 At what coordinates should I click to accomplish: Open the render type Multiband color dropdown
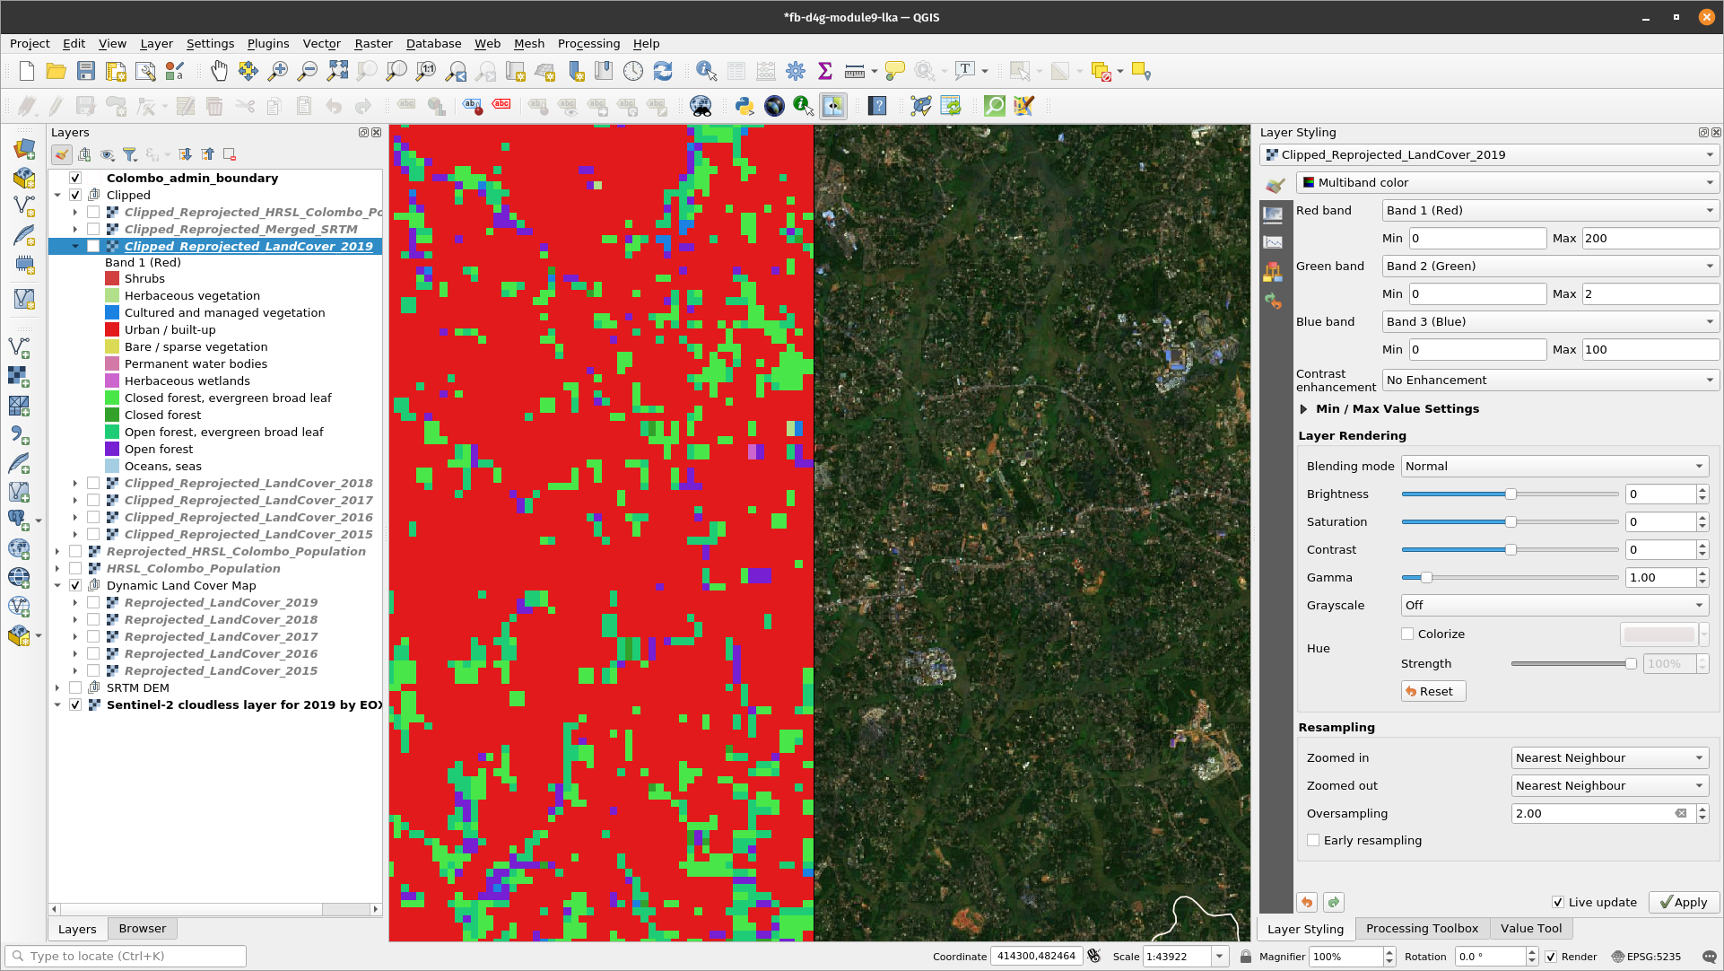coord(1507,183)
